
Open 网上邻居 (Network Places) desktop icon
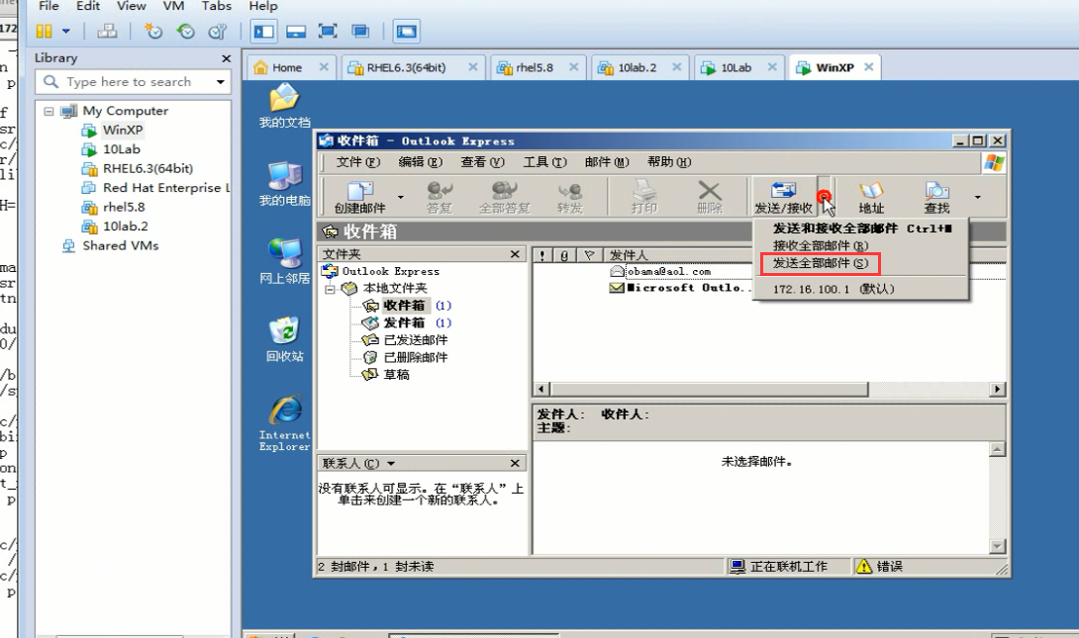[x=284, y=262]
